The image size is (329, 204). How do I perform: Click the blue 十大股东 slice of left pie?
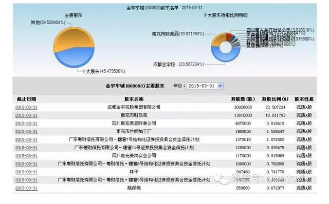point(75,57)
